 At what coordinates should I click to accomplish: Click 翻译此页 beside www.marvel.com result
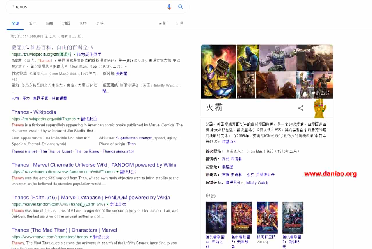click(101, 237)
